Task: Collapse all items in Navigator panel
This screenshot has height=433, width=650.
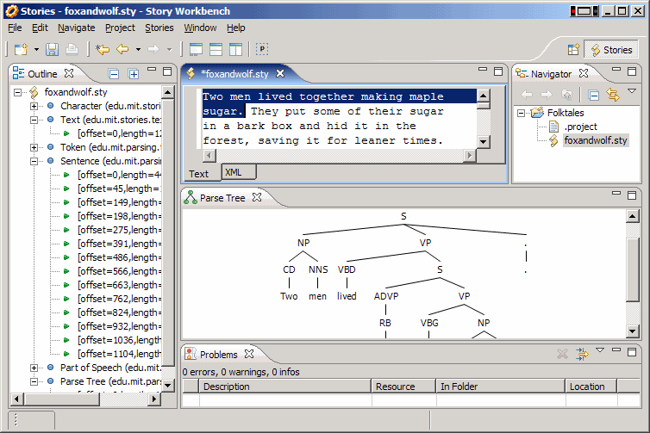Action: point(594,95)
